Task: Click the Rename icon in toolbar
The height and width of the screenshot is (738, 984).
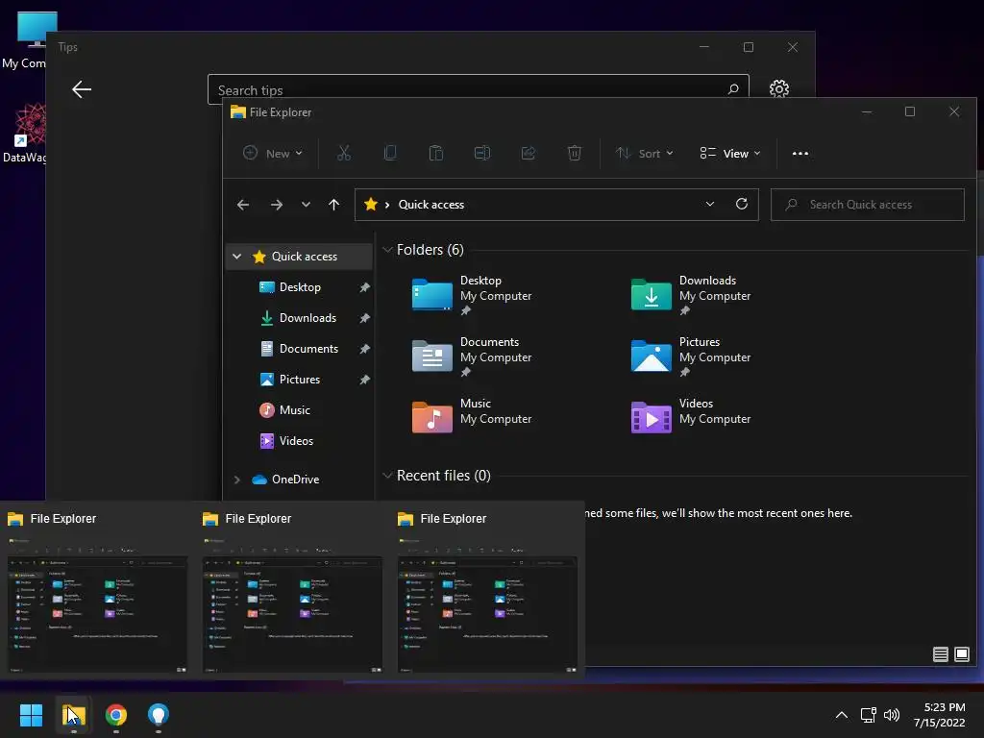Action: click(482, 153)
